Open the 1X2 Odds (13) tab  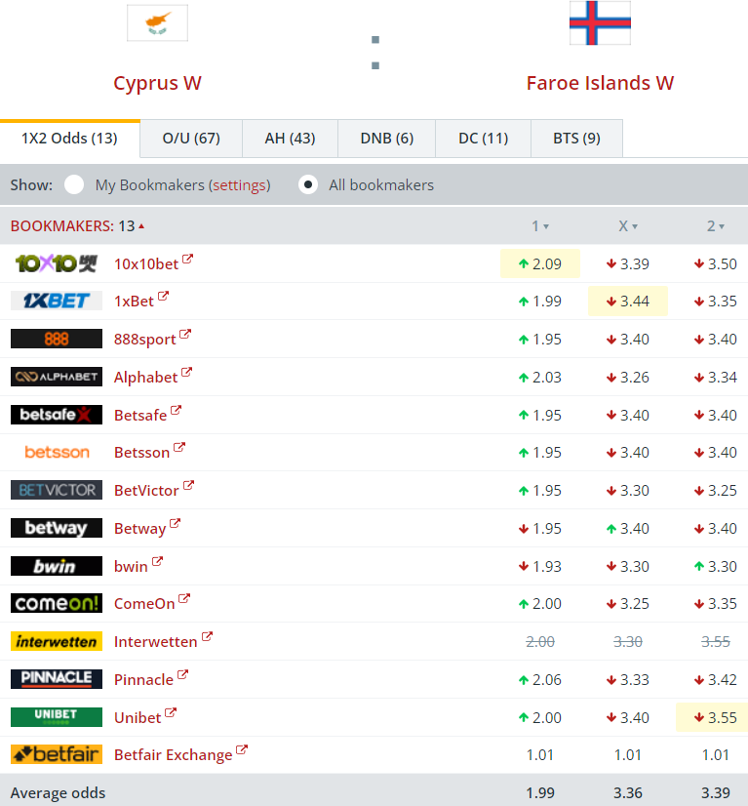70,139
